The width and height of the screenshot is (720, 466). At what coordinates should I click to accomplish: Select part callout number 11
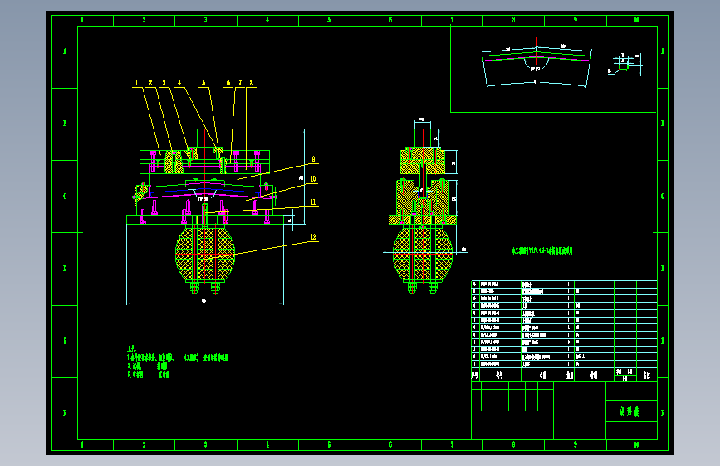pos(313,201)
